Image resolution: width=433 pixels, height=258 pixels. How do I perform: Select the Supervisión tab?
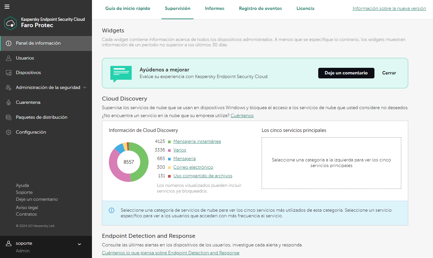[178, 9]
